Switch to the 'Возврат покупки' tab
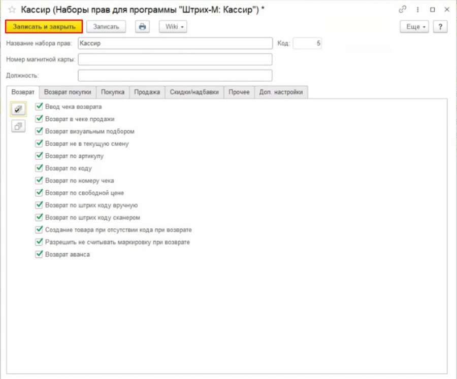The image size is (457, 379). [68, 92]
